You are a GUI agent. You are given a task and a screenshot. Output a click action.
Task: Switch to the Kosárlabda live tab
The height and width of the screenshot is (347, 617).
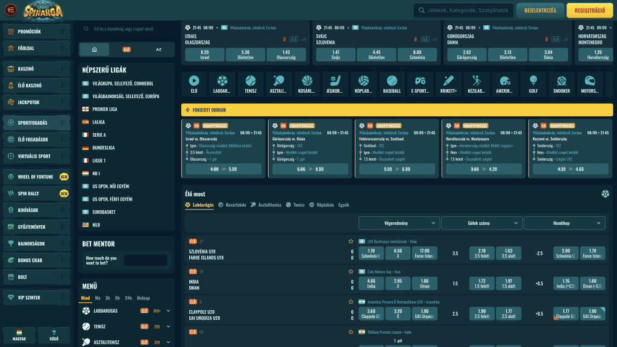click(232, 205)
